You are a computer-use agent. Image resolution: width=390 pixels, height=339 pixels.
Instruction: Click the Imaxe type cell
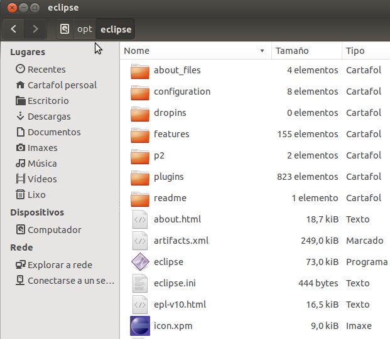(359, 326)
